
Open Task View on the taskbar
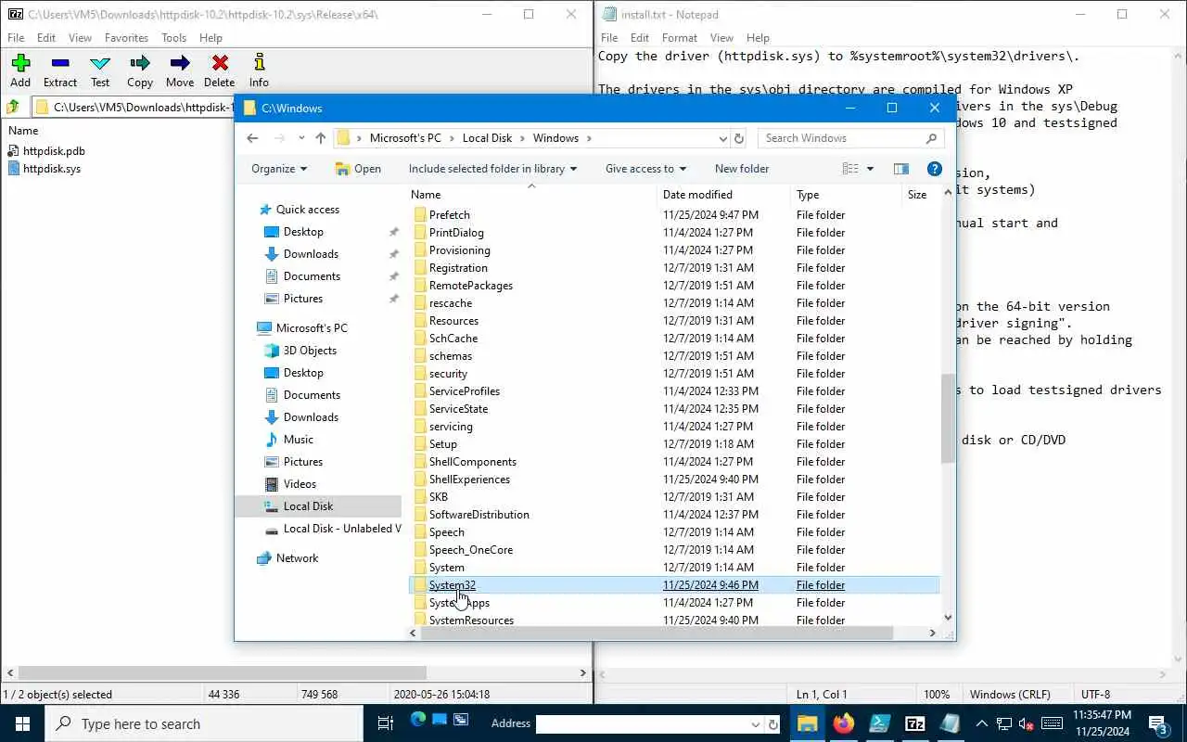click(386, 723)
